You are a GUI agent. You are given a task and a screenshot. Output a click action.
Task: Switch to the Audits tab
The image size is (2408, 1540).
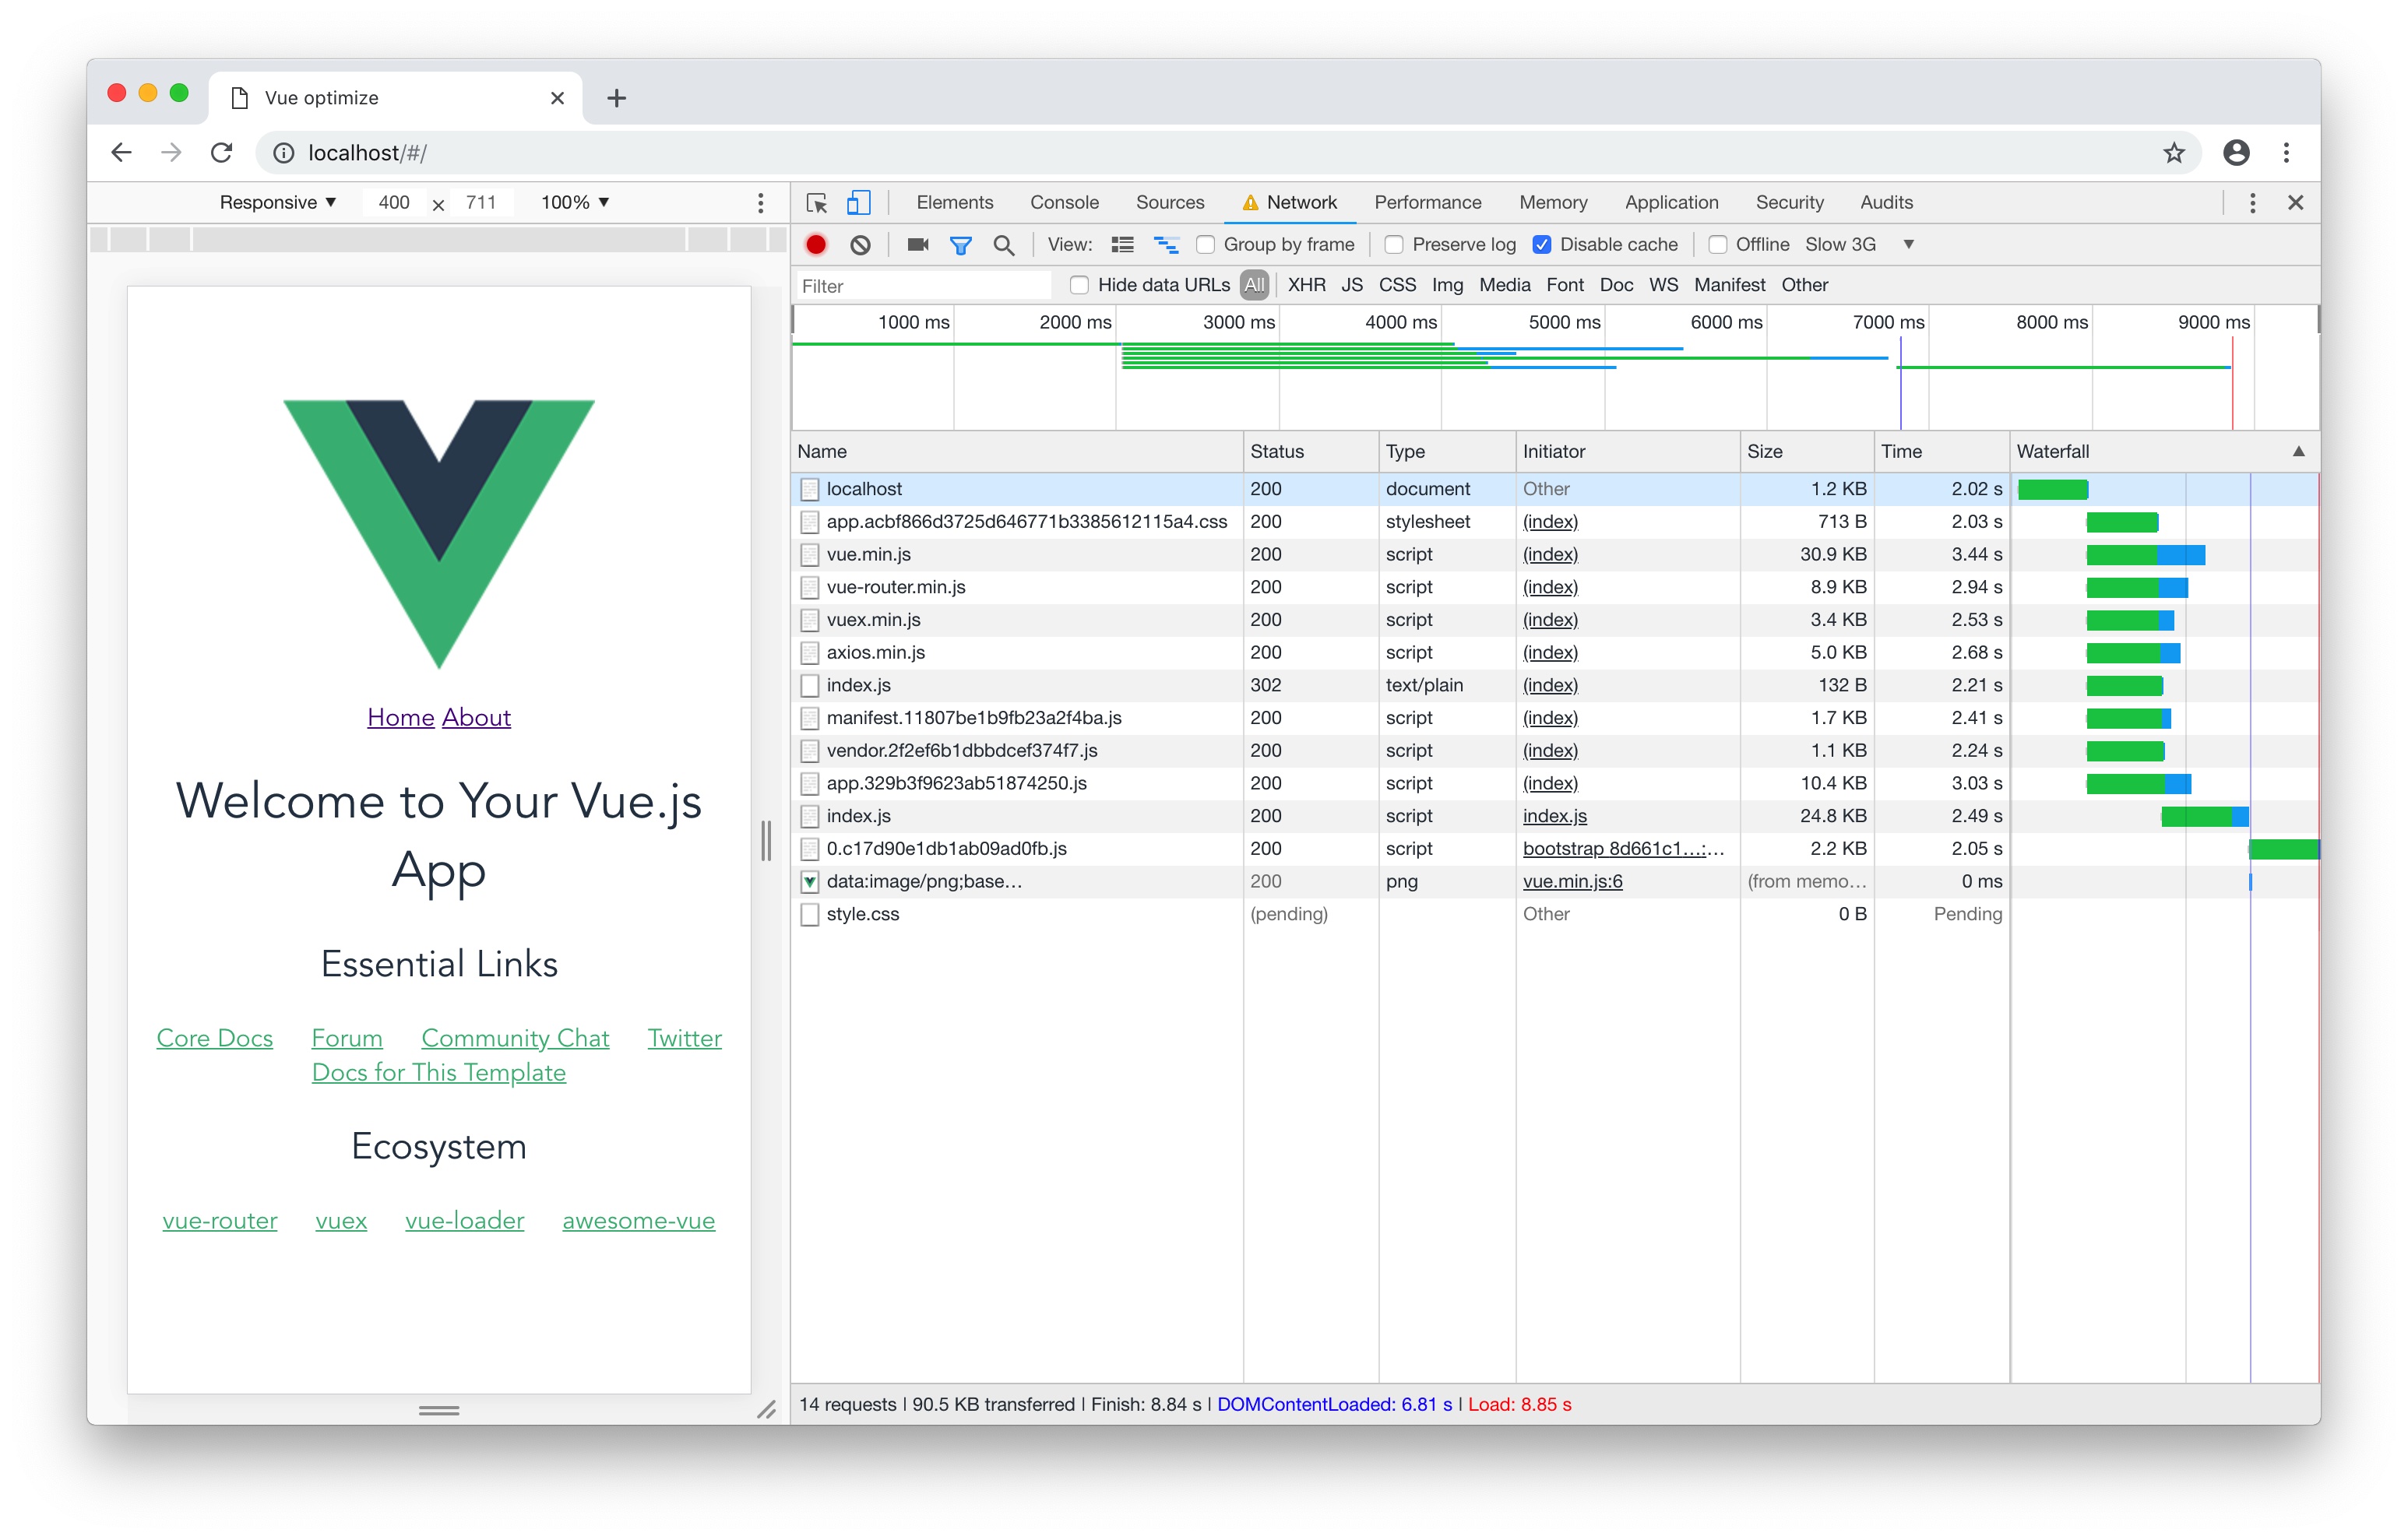(1886, 203)
